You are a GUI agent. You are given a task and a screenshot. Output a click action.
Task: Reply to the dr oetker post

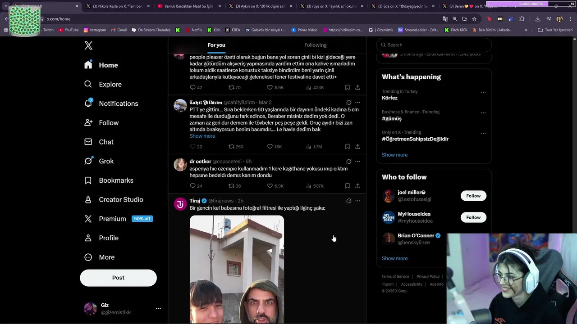tap(196, 186)
